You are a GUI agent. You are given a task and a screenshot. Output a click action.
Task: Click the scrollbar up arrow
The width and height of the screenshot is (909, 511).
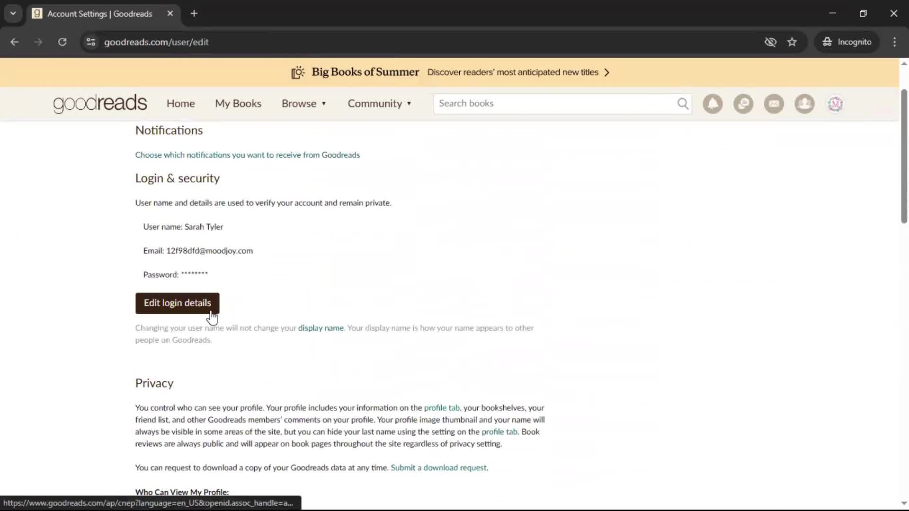[904, 64]
